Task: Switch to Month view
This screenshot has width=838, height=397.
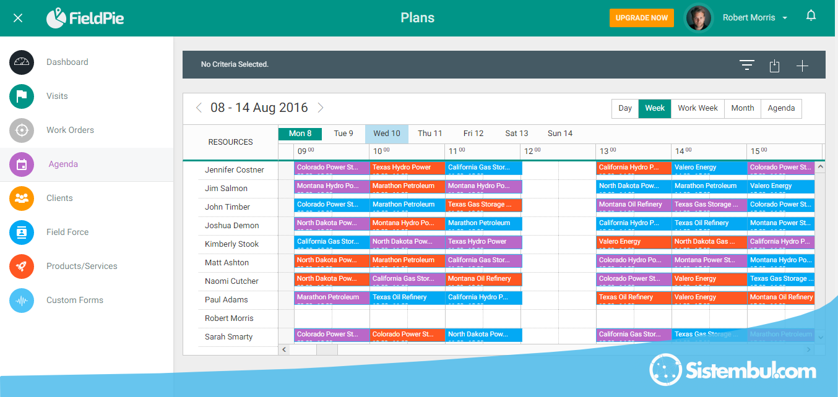Action: pyautogui.click(x=743, y=108)
